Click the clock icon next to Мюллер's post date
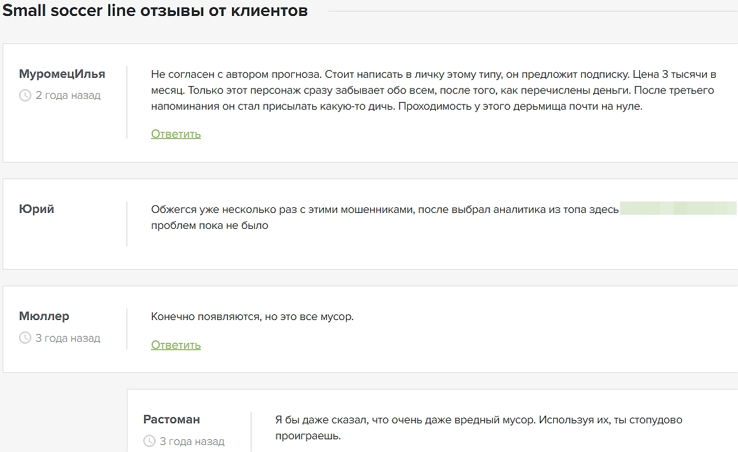Image resolution: width=738 pixels, height=452 pixels. (x=24, y=338)
